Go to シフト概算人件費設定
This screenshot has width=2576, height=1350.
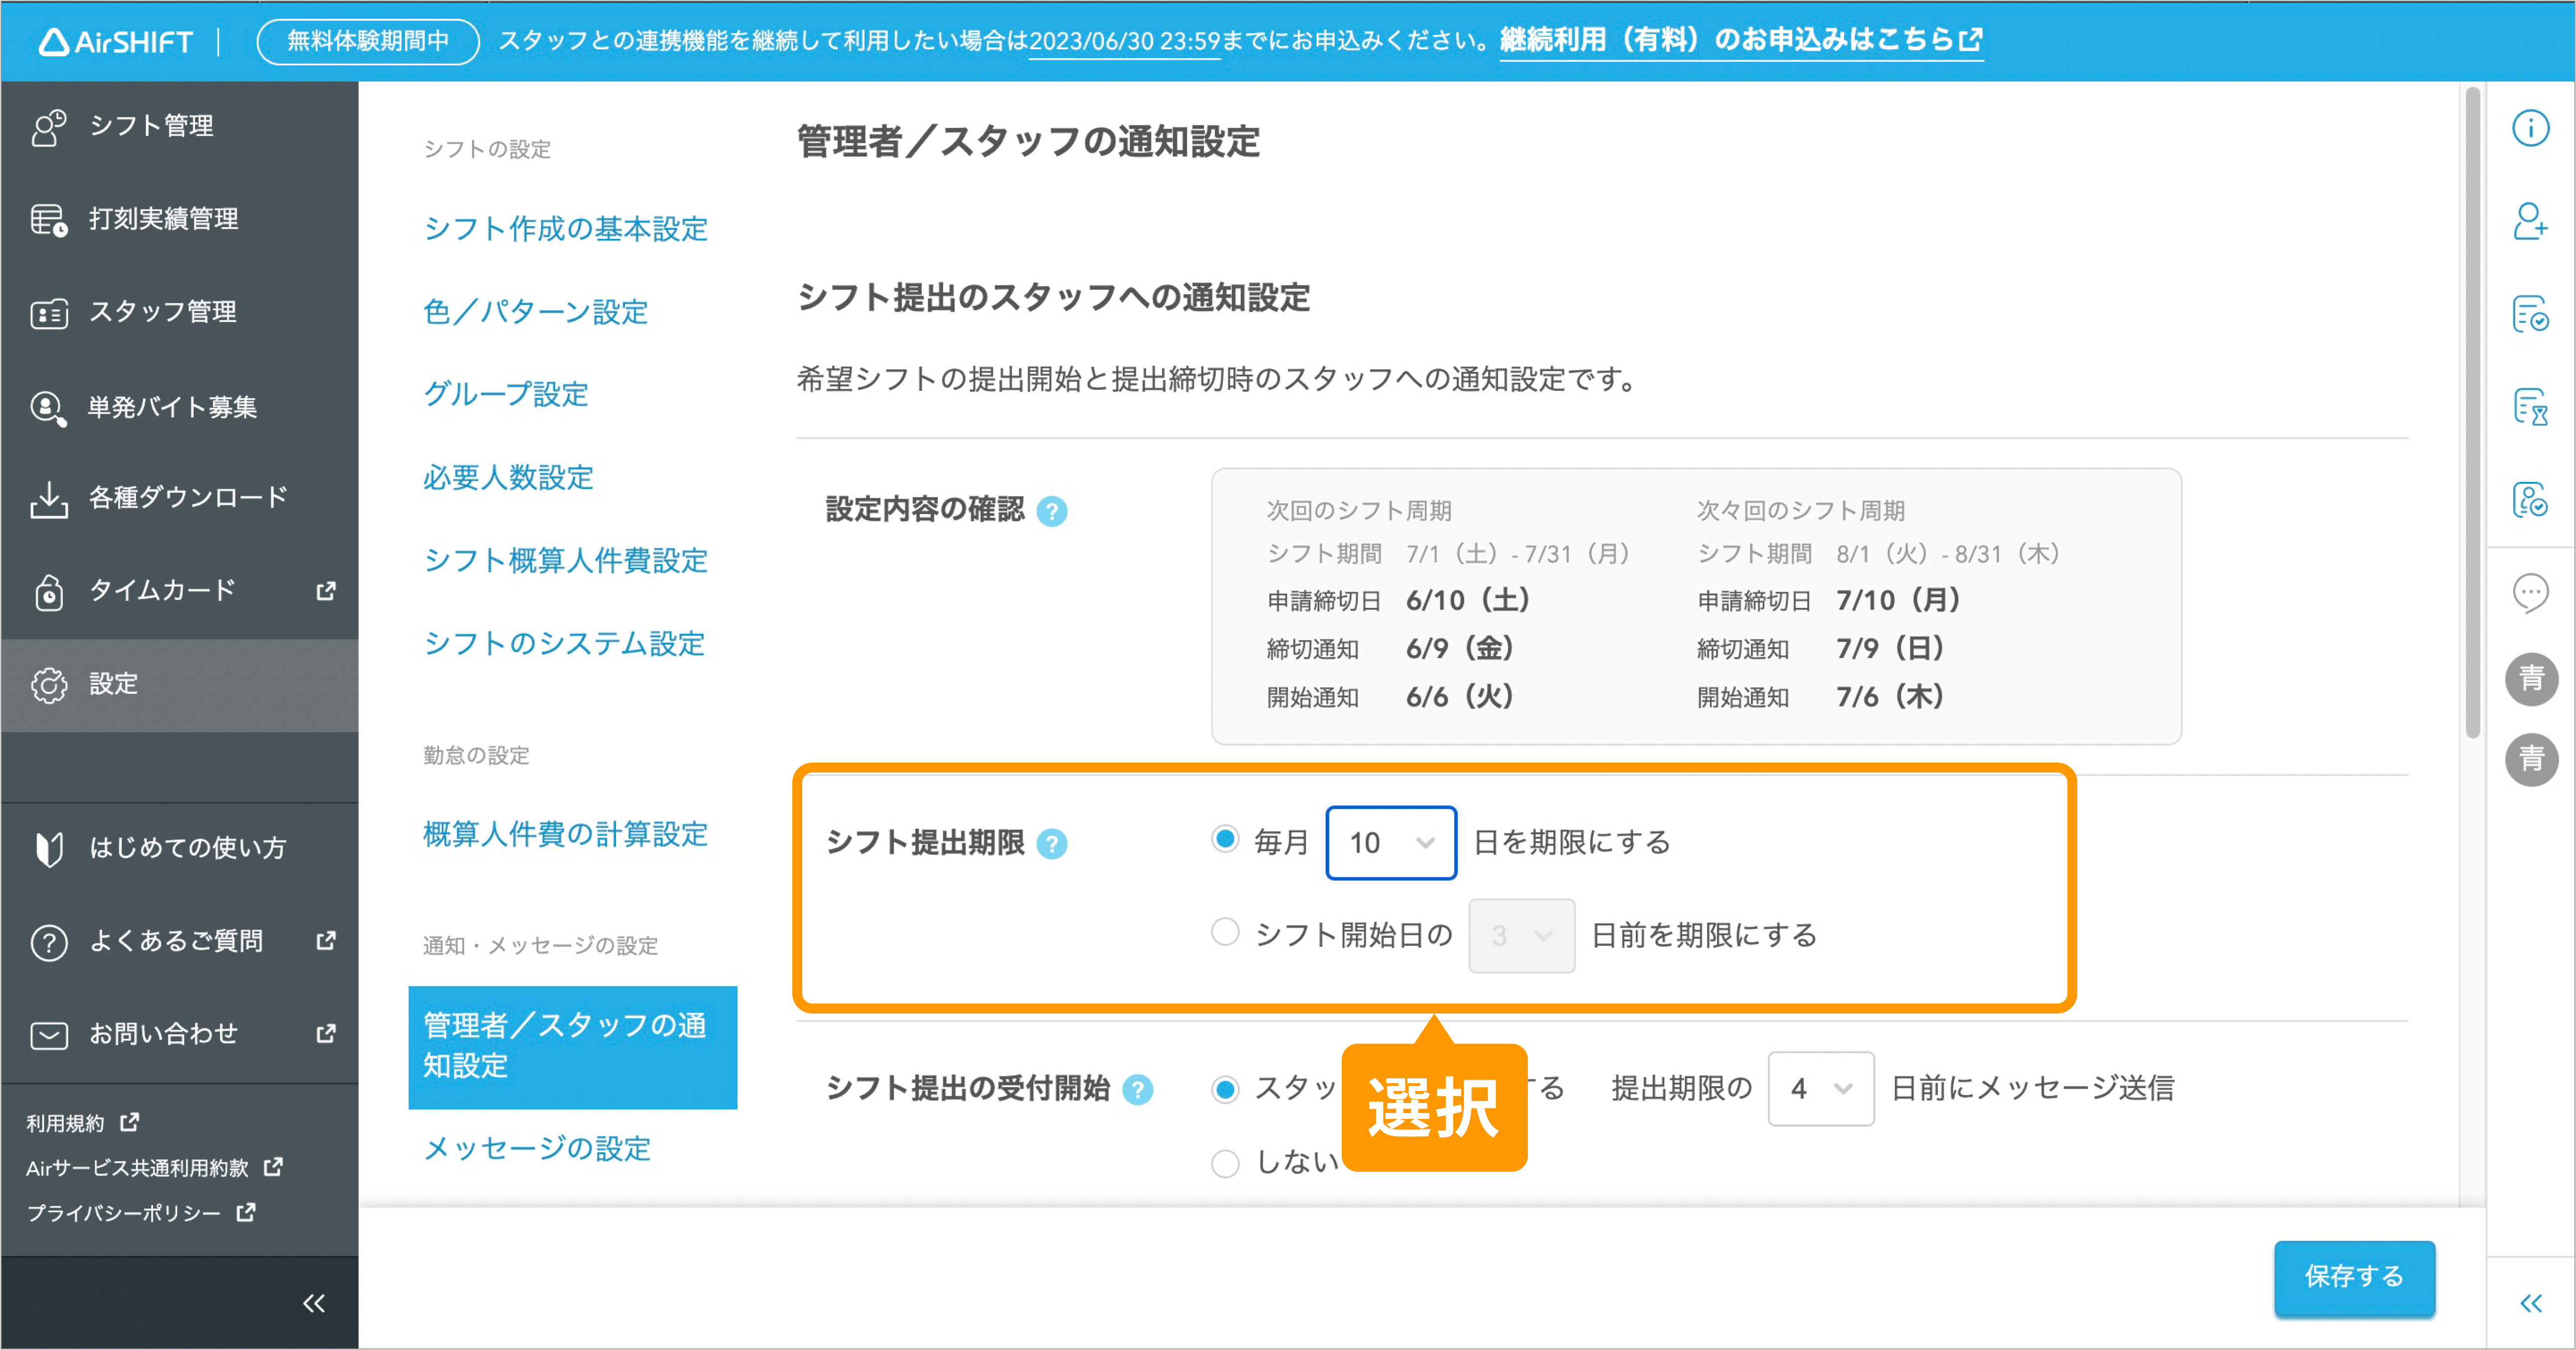565,560
